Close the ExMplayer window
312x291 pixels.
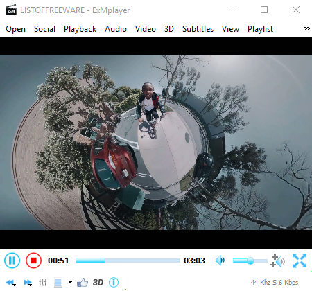click(x=296, y=10)
